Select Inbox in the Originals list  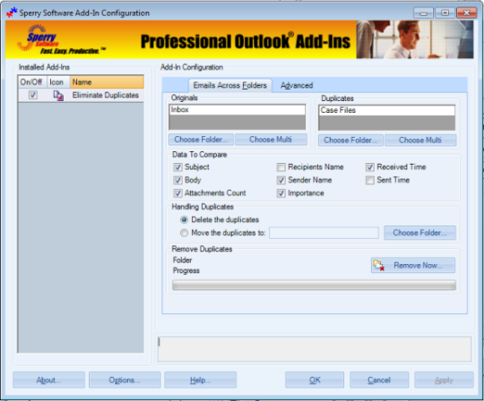[237, 110]
